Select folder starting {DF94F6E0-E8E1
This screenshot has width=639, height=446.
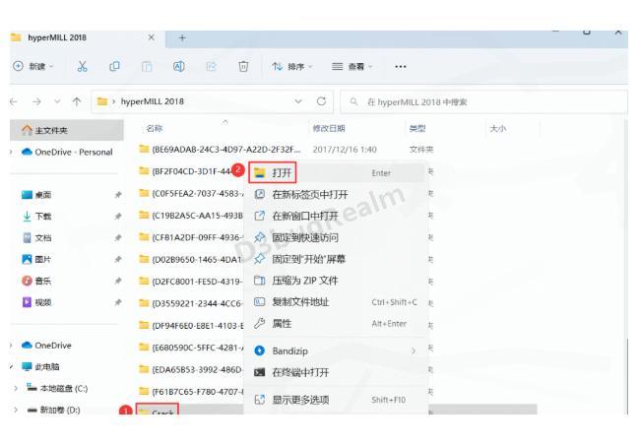pos(191,325)
